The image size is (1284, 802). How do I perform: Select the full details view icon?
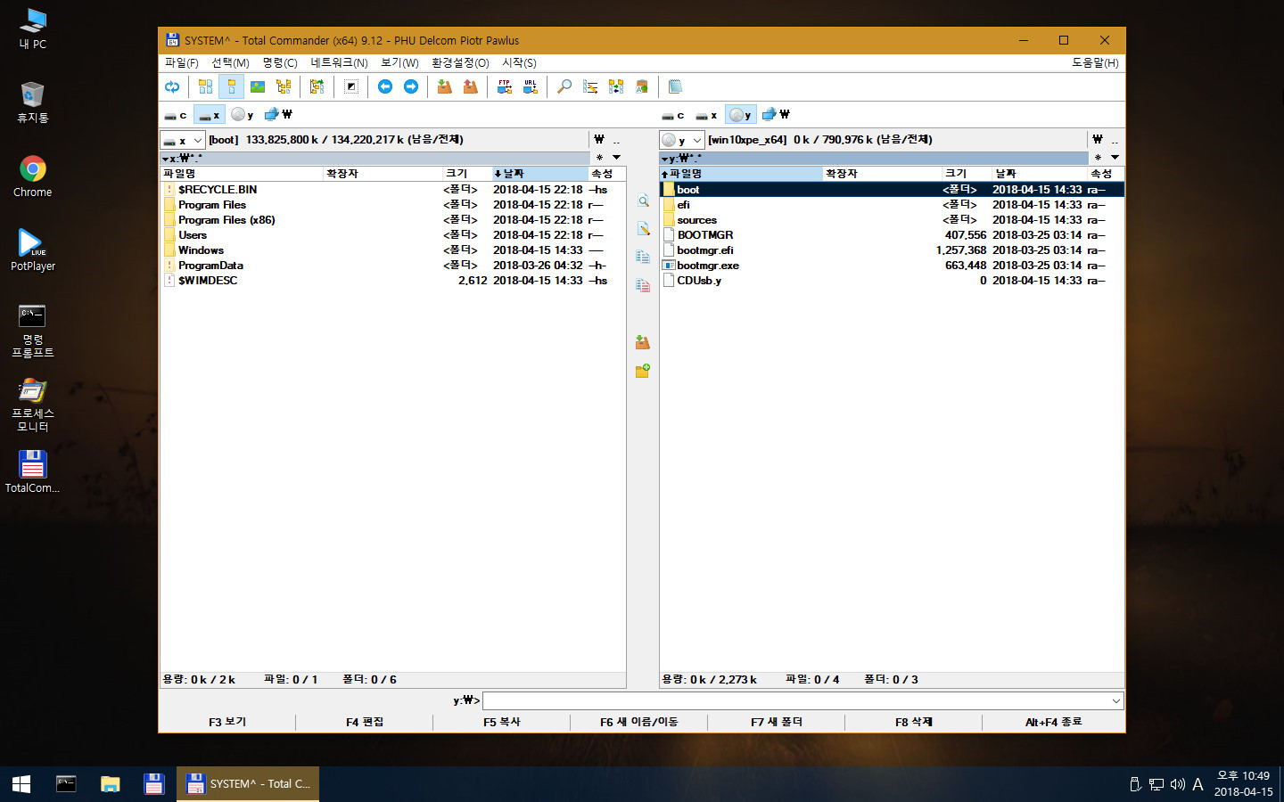(231, 86)
